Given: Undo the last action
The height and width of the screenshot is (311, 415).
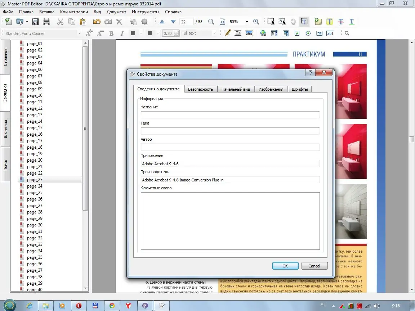Looking at the screenshot, I should tap(97, 22).
